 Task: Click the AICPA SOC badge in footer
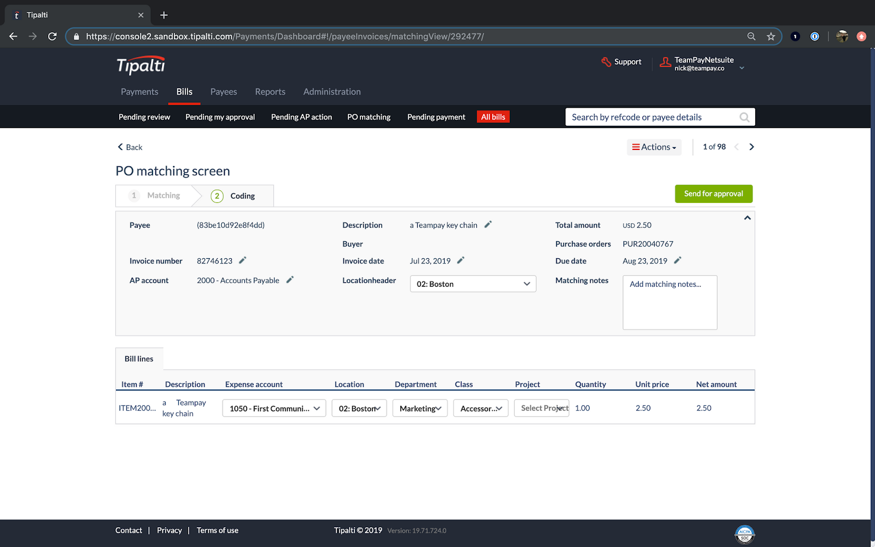pyautogui.click(x=745, y=534)
